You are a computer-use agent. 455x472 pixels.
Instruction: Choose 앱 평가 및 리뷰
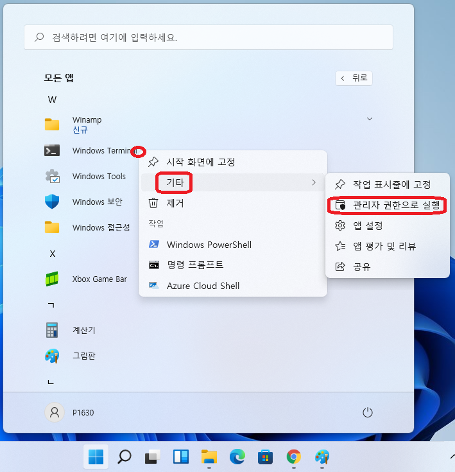pos(388,246)
